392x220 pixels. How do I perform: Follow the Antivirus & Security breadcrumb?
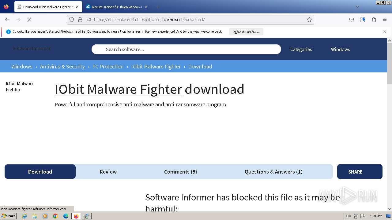coord(62,67)
